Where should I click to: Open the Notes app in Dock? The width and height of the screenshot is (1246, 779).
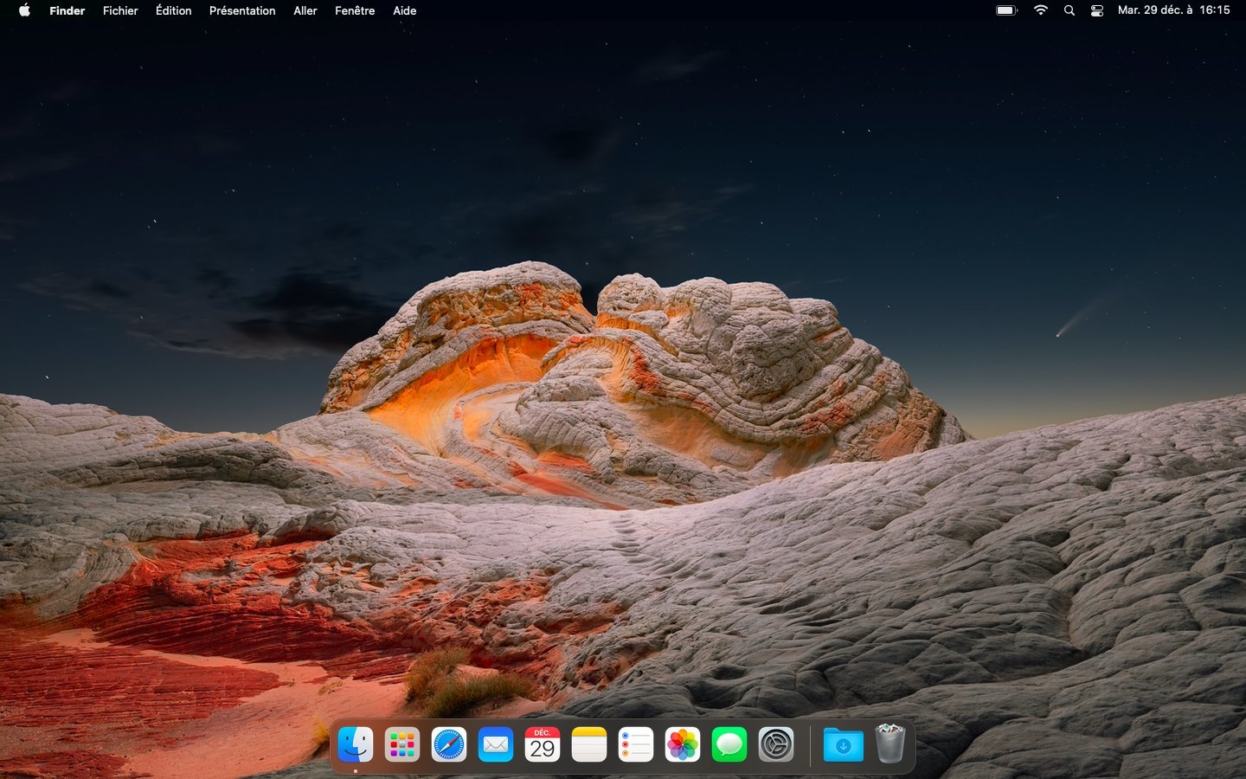(589, 744)
